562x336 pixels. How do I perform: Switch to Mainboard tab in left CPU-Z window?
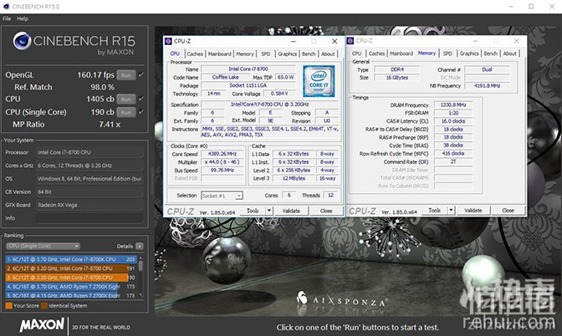tap(219, 53)
